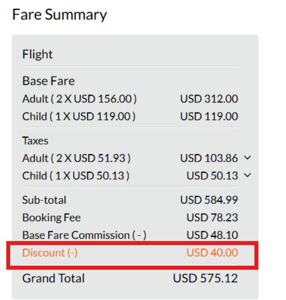
Task: Select the Grand Total label
Action: point(54,278)
